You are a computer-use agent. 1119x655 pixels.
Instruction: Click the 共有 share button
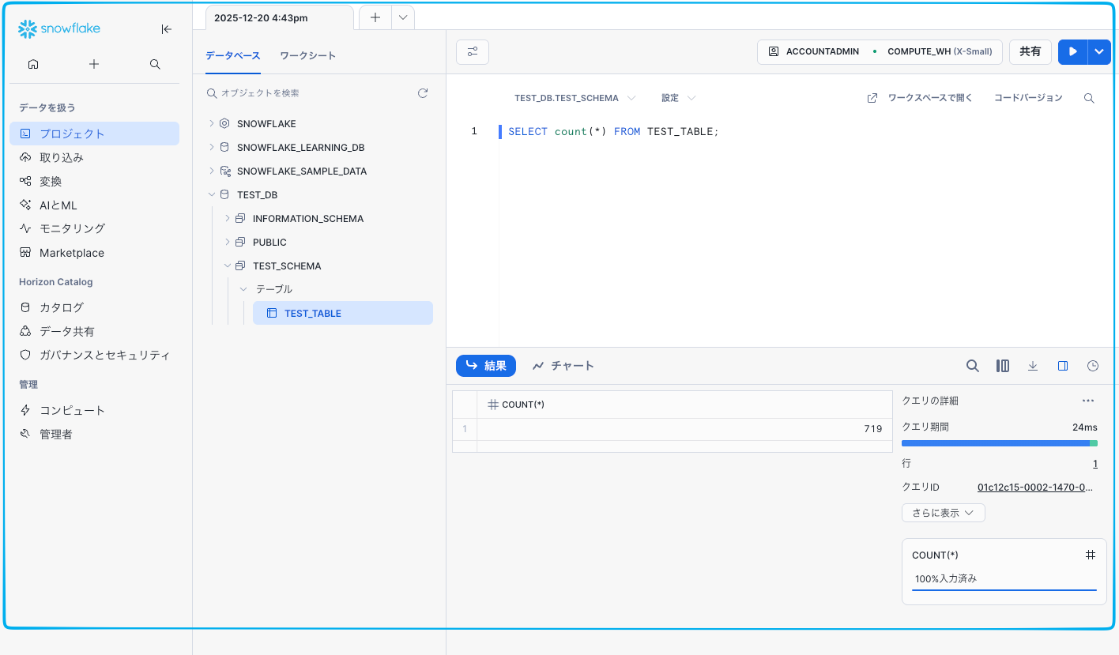point(1030,52)
